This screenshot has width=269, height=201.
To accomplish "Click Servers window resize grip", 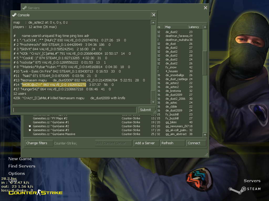I will click(x=206, y=155).
